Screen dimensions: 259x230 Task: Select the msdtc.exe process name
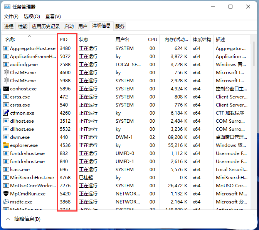click(x=21, y=202)
